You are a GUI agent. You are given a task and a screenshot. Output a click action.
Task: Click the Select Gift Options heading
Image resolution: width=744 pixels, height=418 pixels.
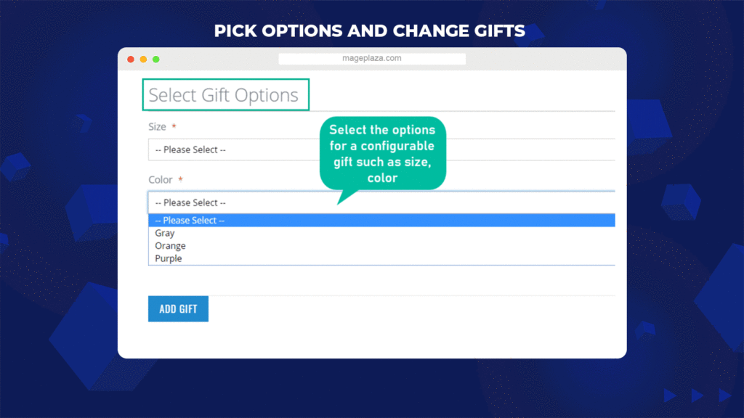click(x=224, y=95)
